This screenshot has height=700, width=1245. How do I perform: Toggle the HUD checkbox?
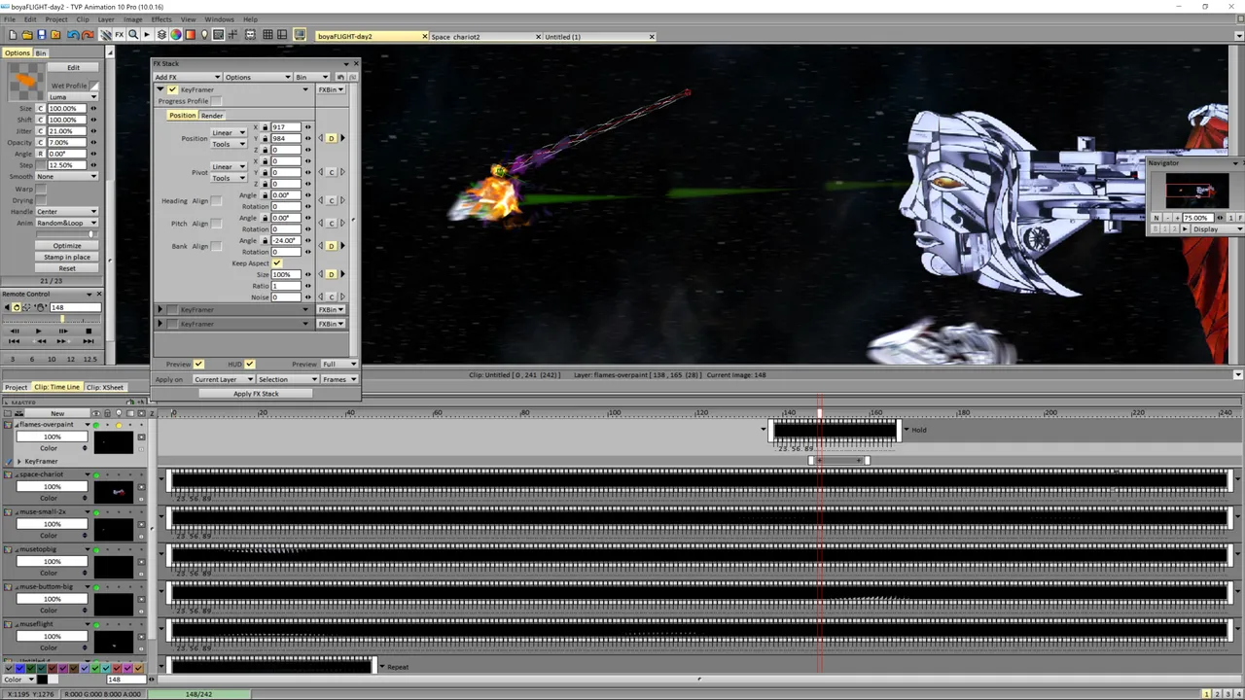coord(250,364)
